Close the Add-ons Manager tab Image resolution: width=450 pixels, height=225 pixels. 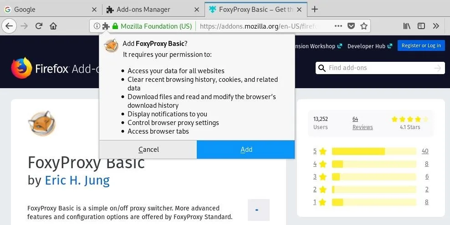[197, 10]
